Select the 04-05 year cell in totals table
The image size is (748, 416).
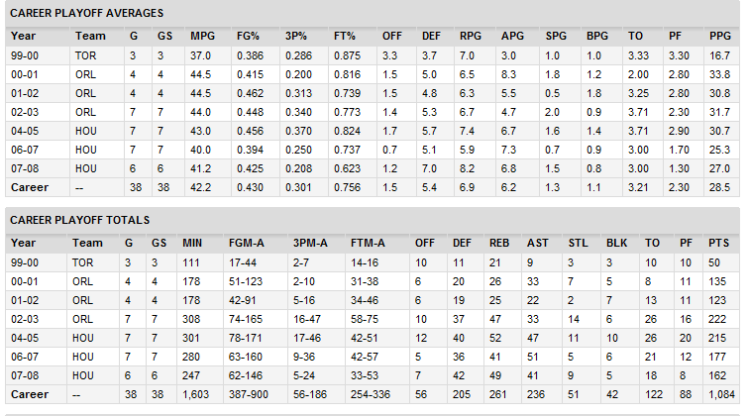(x=25, y=338)
